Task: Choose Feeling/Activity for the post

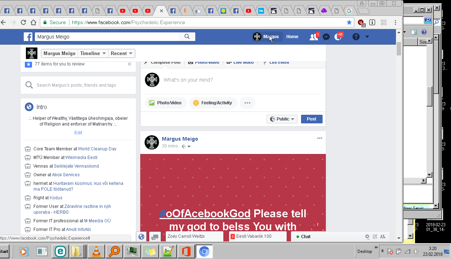Action: pyautogui.click(x=213, y=103)
